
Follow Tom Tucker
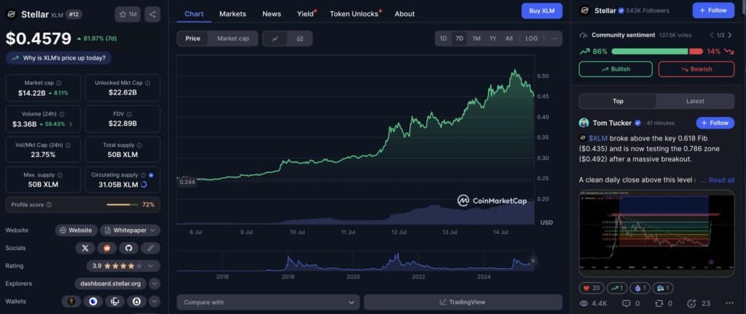[x=715, y=123]
